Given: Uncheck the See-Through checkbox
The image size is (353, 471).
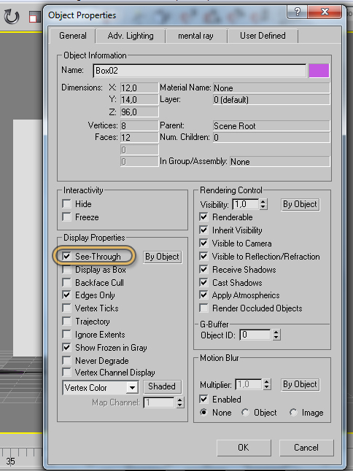Looking at the screenshot, I should (66, 256).
